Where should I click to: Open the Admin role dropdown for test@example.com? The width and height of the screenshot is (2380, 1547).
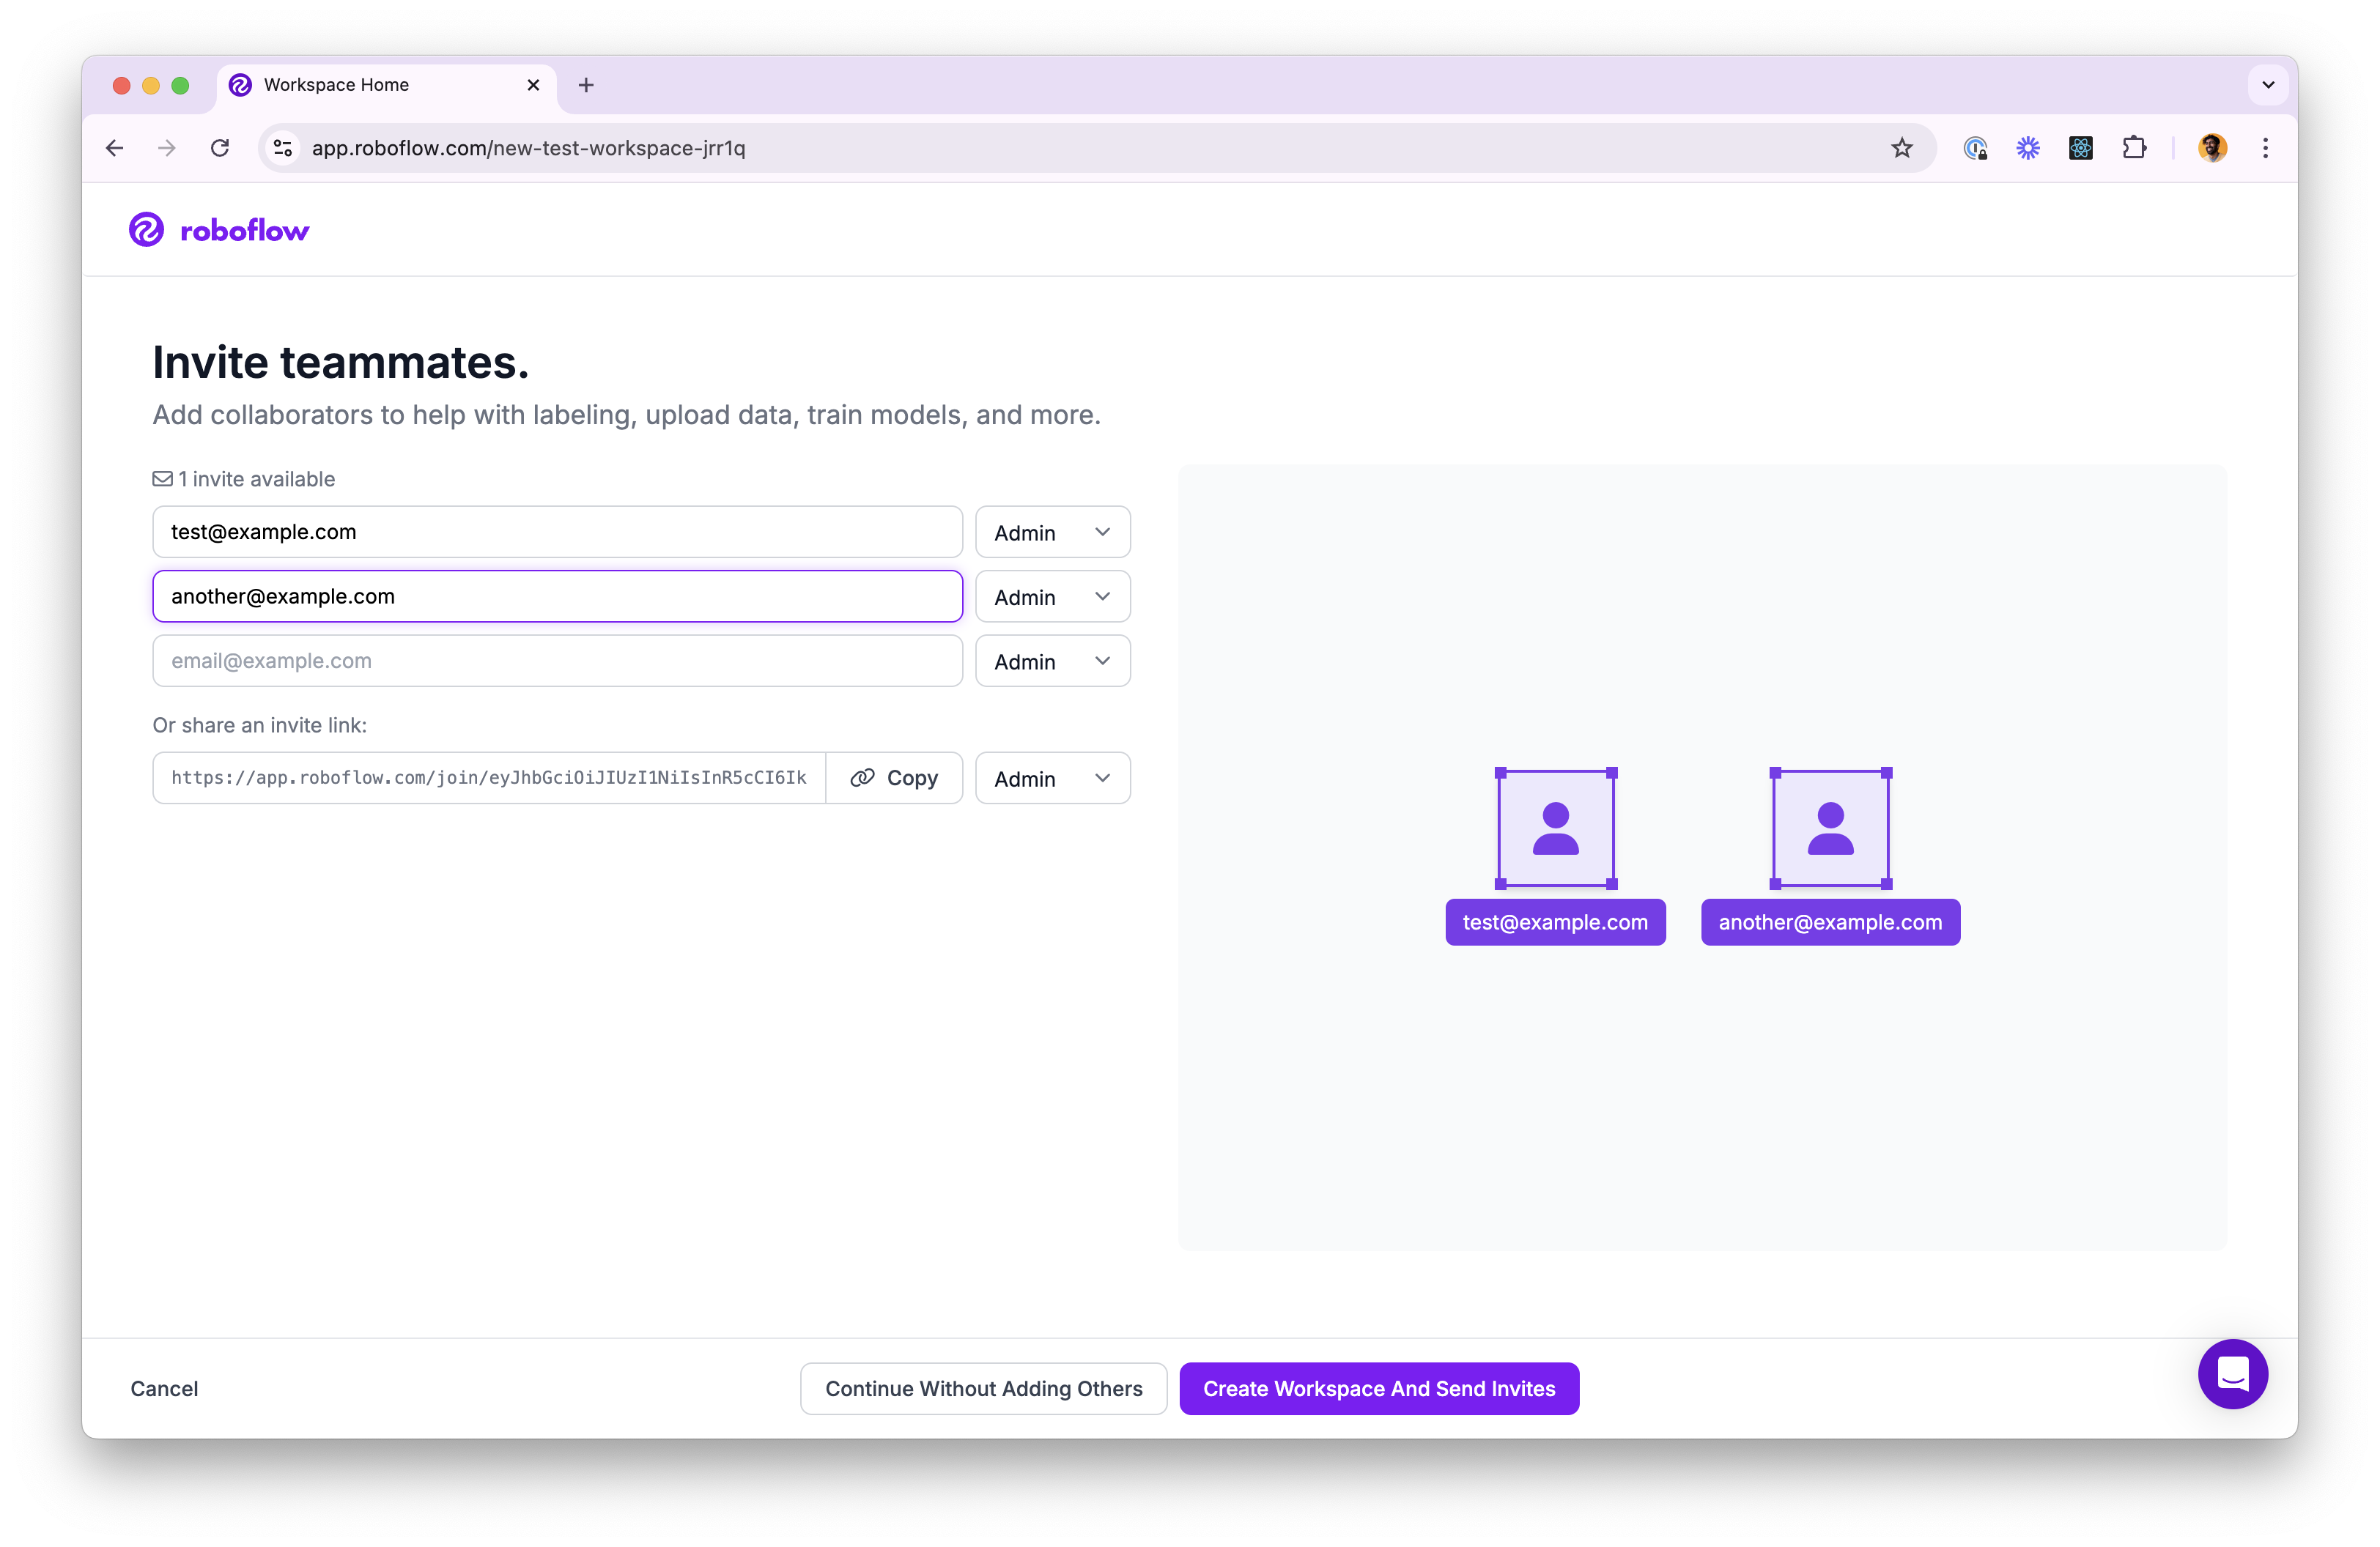coord(1051,532)
